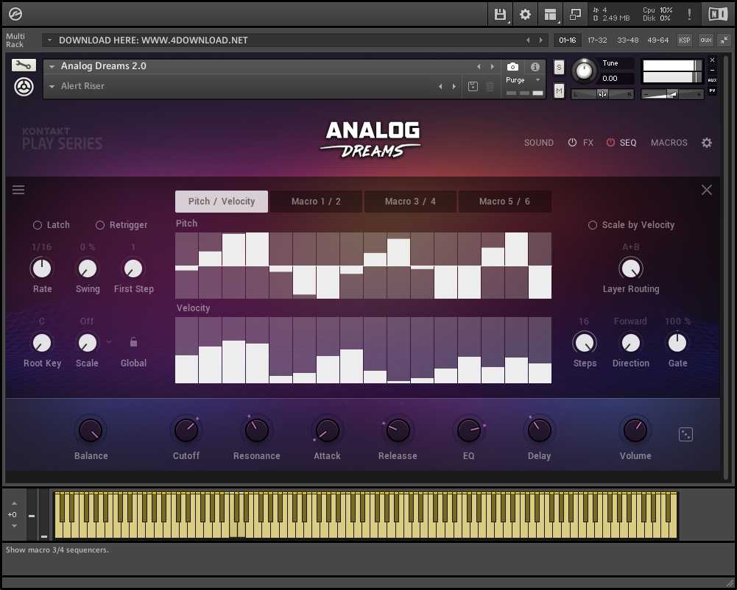This screenshot has width=737, height=590.
Task: Open the workspace layout panel icon
Action: pos(550,14)
